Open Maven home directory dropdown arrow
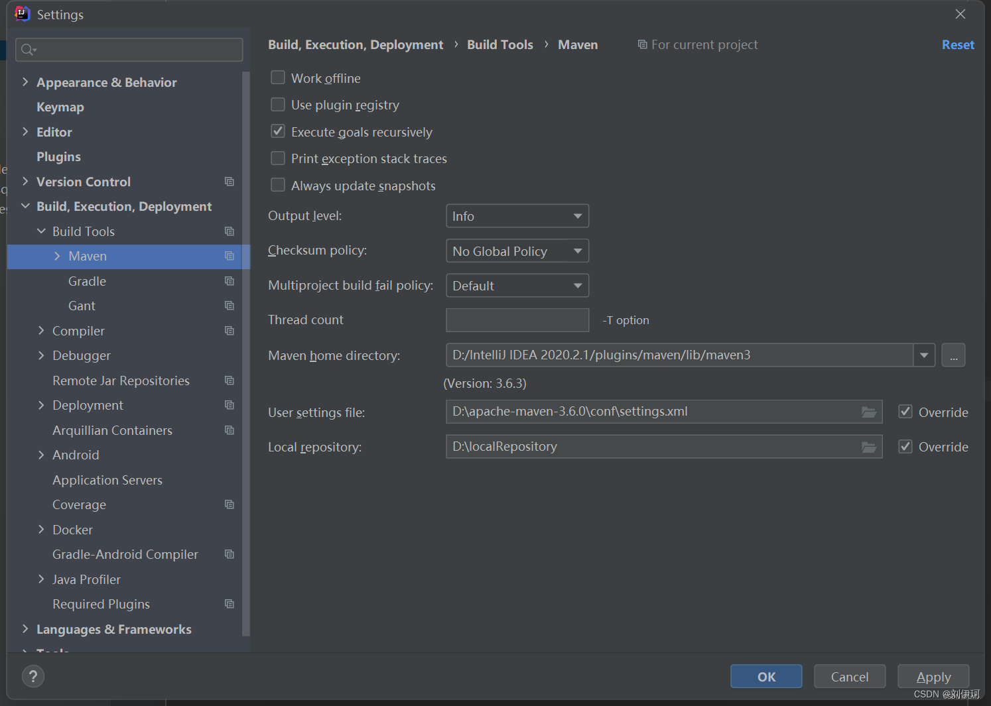The width and height of the screenshot is (991, 706). [x=924, y=355]
